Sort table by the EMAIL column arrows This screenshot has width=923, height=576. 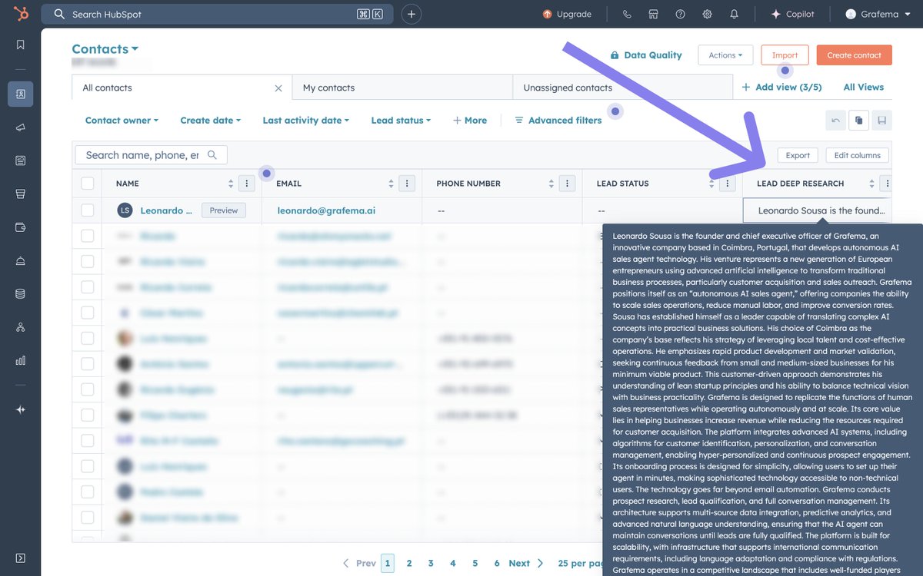pos(392,184)
